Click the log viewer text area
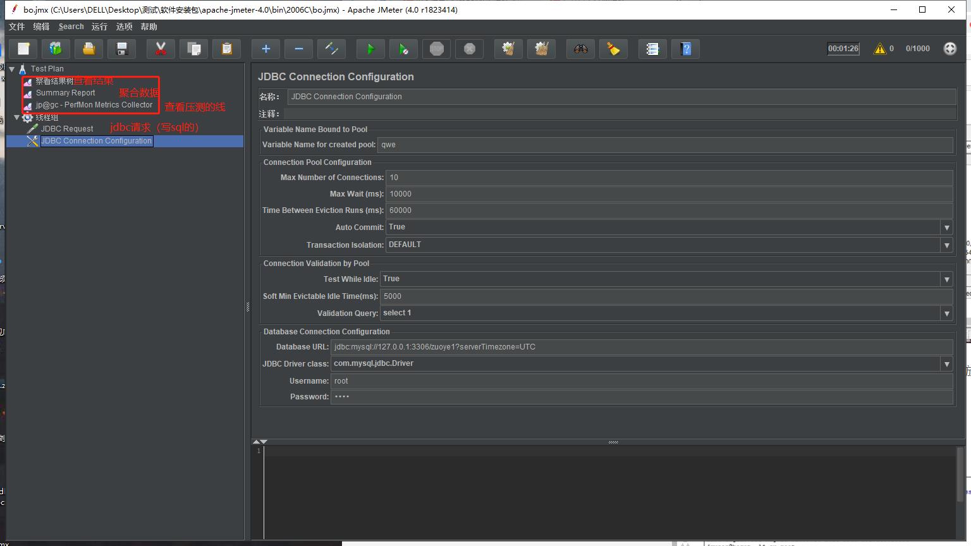 [610, 492]
